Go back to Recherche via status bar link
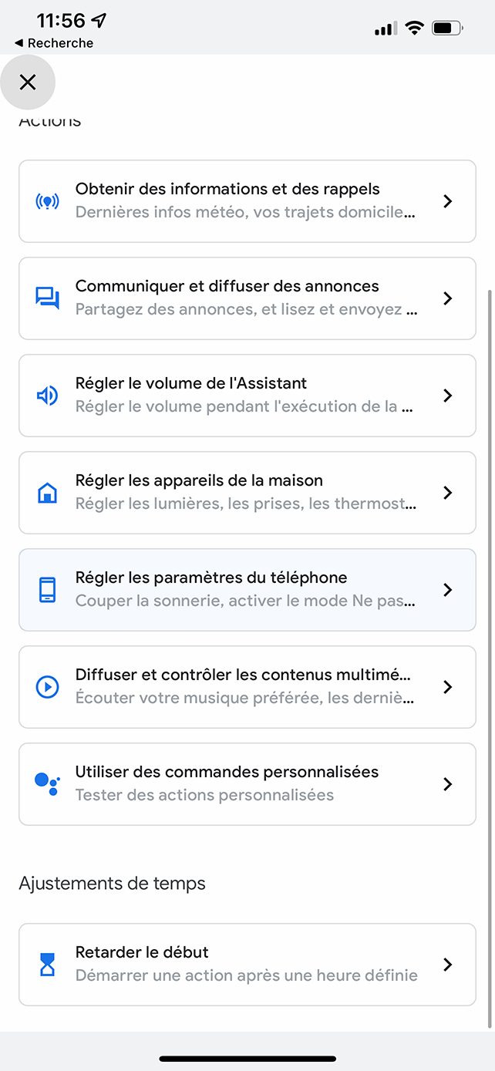Image resolution: width=495 pixels, height=1071 pixels. (54, 43)
